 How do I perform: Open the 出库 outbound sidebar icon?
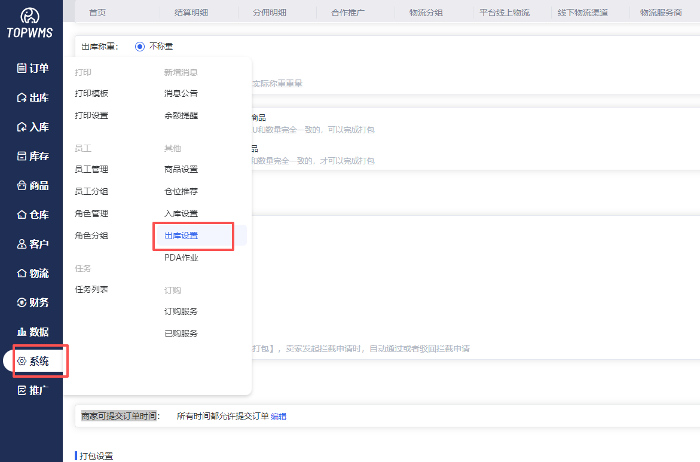22,97
